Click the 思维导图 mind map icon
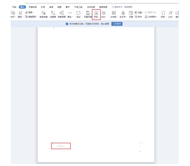 point(61,14)
